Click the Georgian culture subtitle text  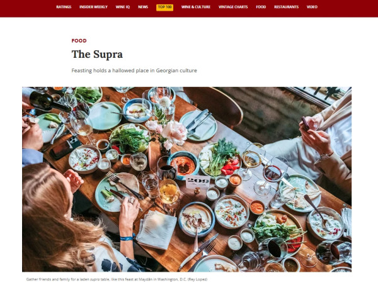point(134,70)
